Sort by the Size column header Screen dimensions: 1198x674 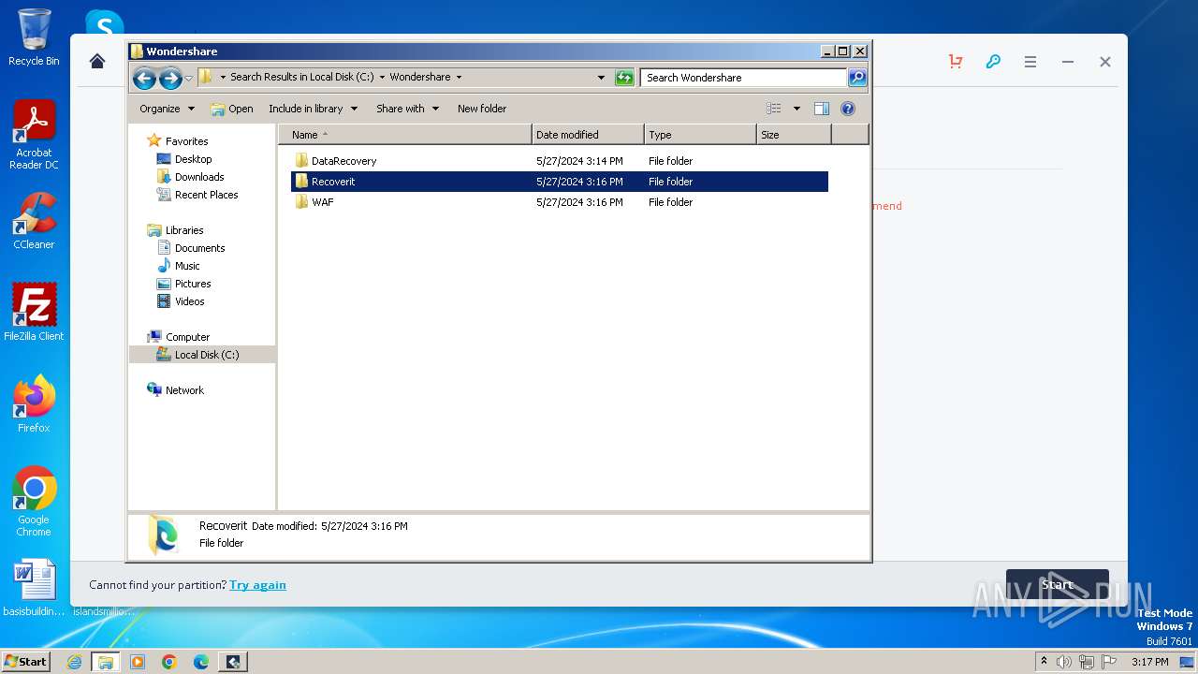pyautogui.click(x=794, y=135)
